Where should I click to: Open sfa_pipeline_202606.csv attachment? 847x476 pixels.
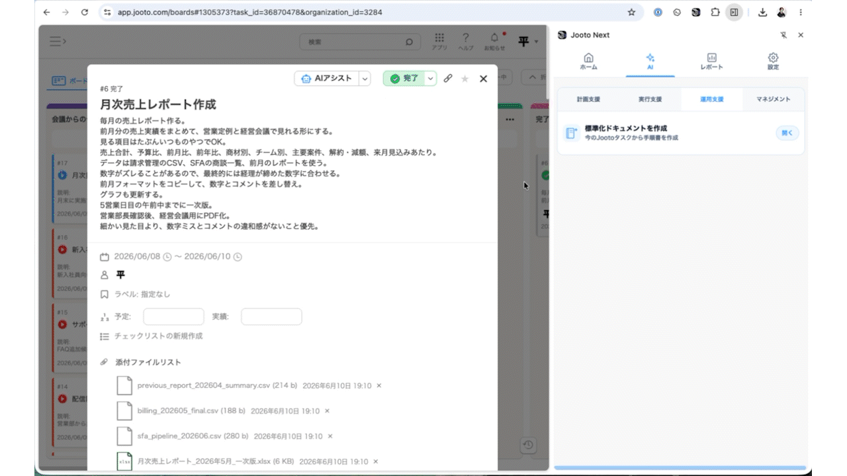193,436
